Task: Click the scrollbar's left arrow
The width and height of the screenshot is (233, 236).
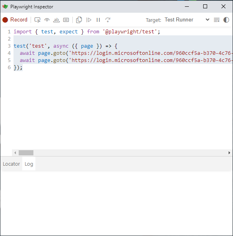Action: point(15,153)
